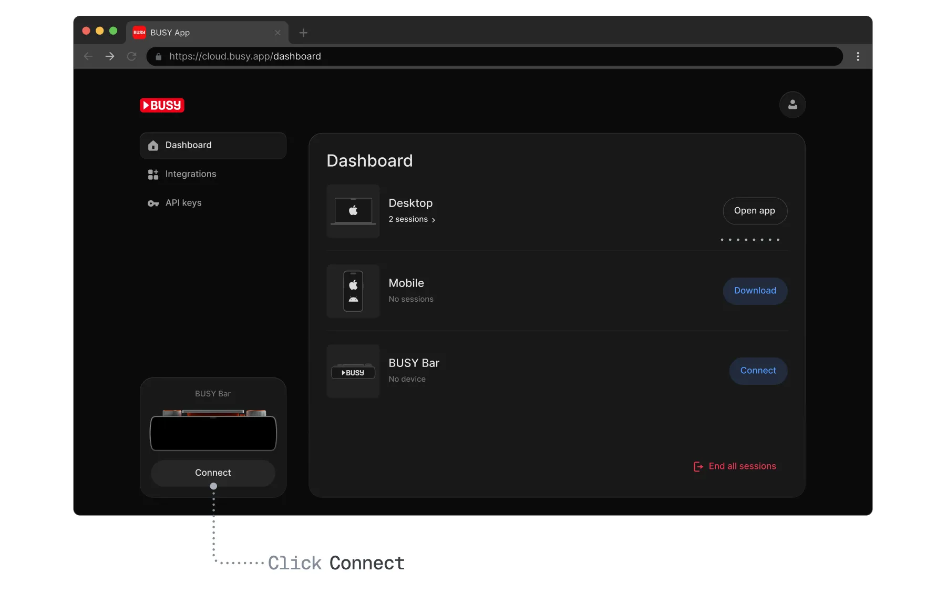The height and width of the screenshot is (593, 946).
Task: Click Connect in the sidebar BUSY Bar card
Action: click(213, 473)
